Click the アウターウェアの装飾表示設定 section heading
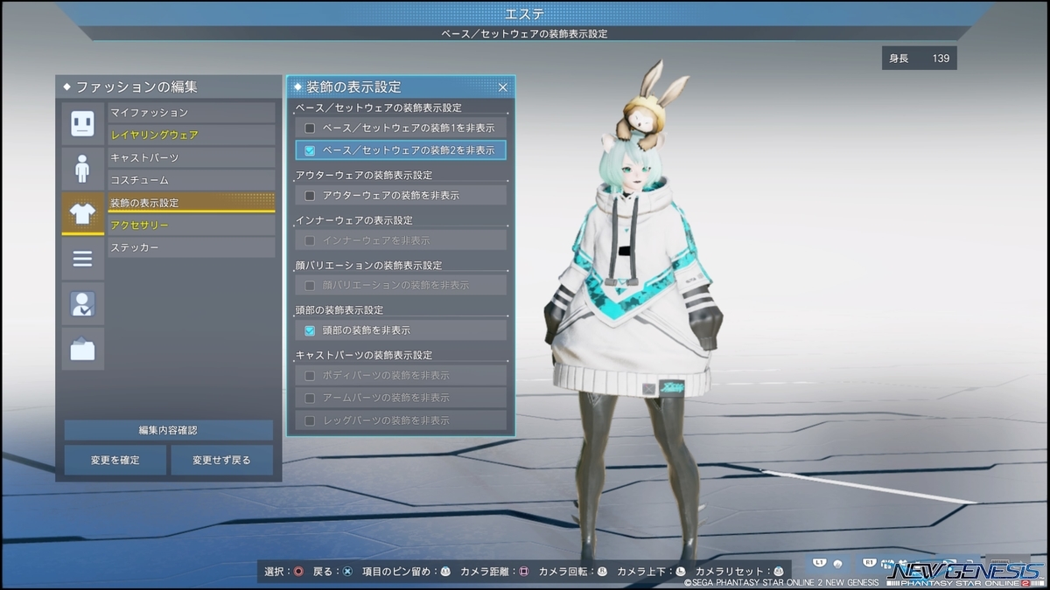The height and width of the screenshot is (590, 1050). point(363,176)
